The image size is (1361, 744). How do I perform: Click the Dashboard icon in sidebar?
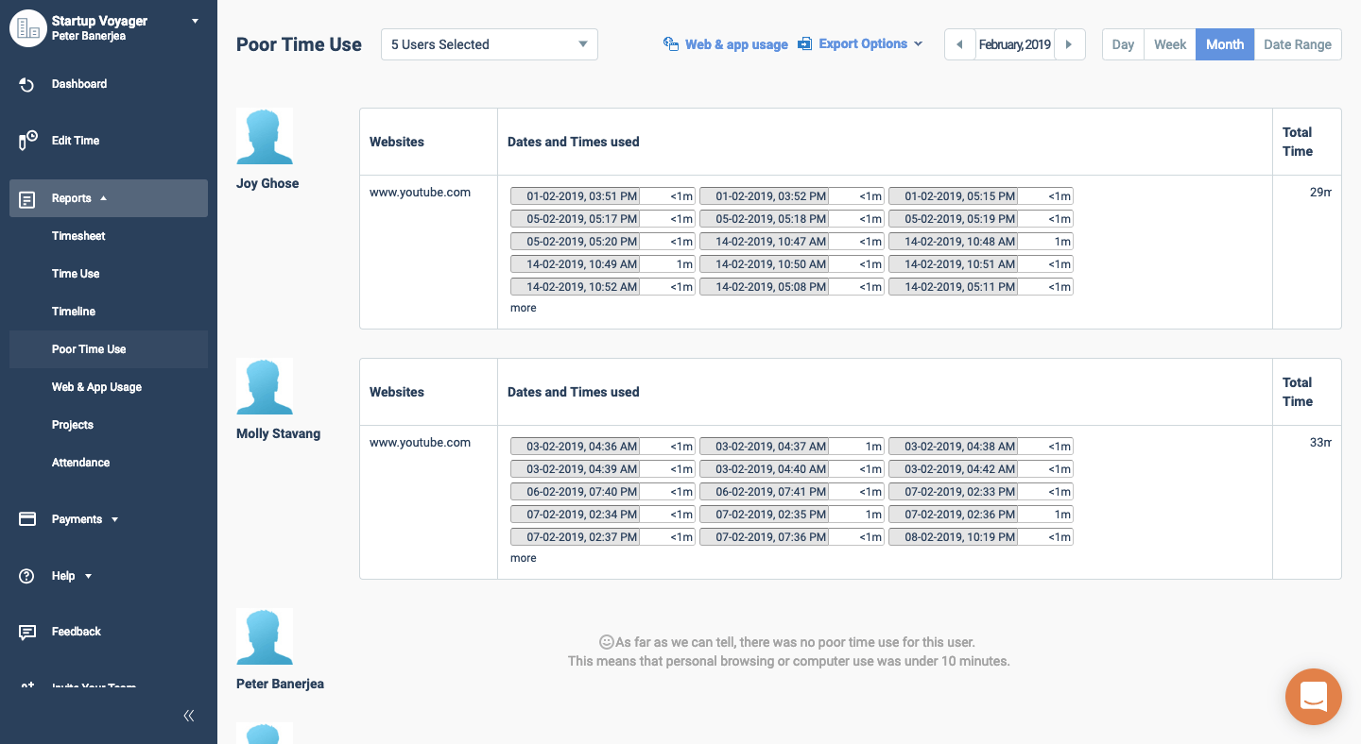tap(27, 85)
